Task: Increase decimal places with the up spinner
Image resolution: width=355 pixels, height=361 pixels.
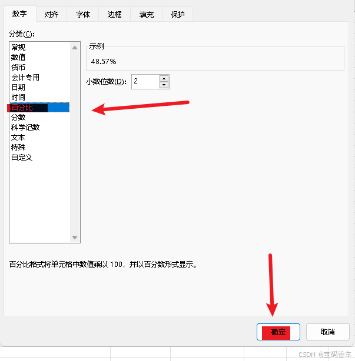Action: click(164, 79)
